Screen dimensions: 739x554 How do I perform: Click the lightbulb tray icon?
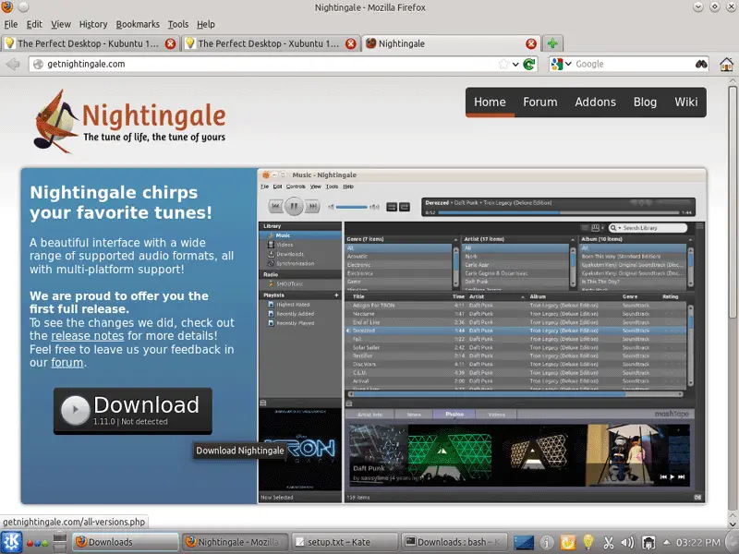tap(588, 542)
